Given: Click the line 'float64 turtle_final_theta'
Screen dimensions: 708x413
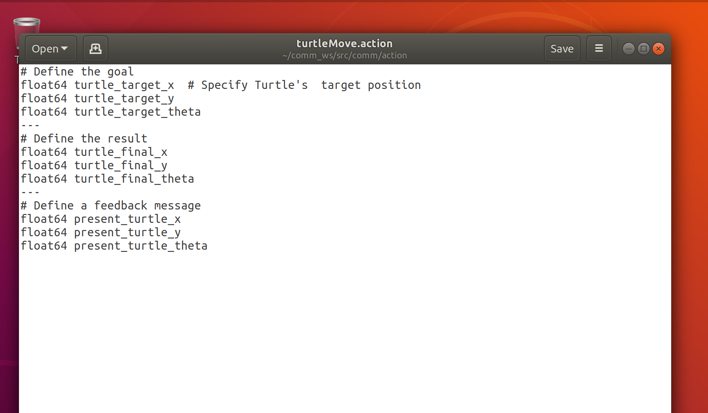Looking at the screenshot, I should point(107,179).
